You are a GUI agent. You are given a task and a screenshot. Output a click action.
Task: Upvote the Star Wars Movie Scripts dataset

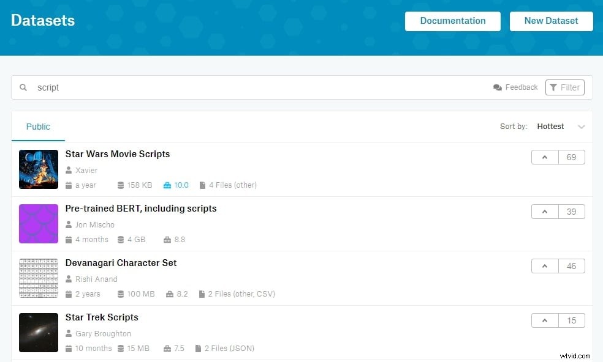click(544, 157)
